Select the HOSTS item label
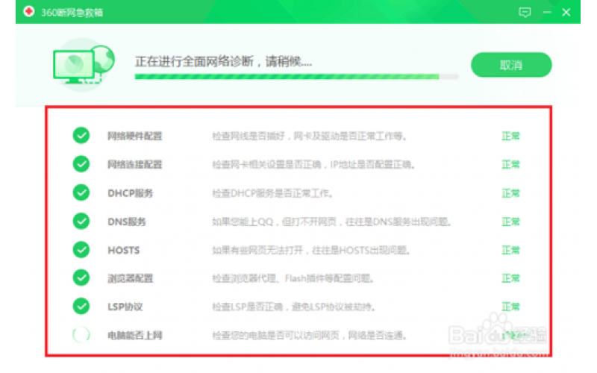The width and height of the screenshot is (597, 373). [x=124, y=250]
